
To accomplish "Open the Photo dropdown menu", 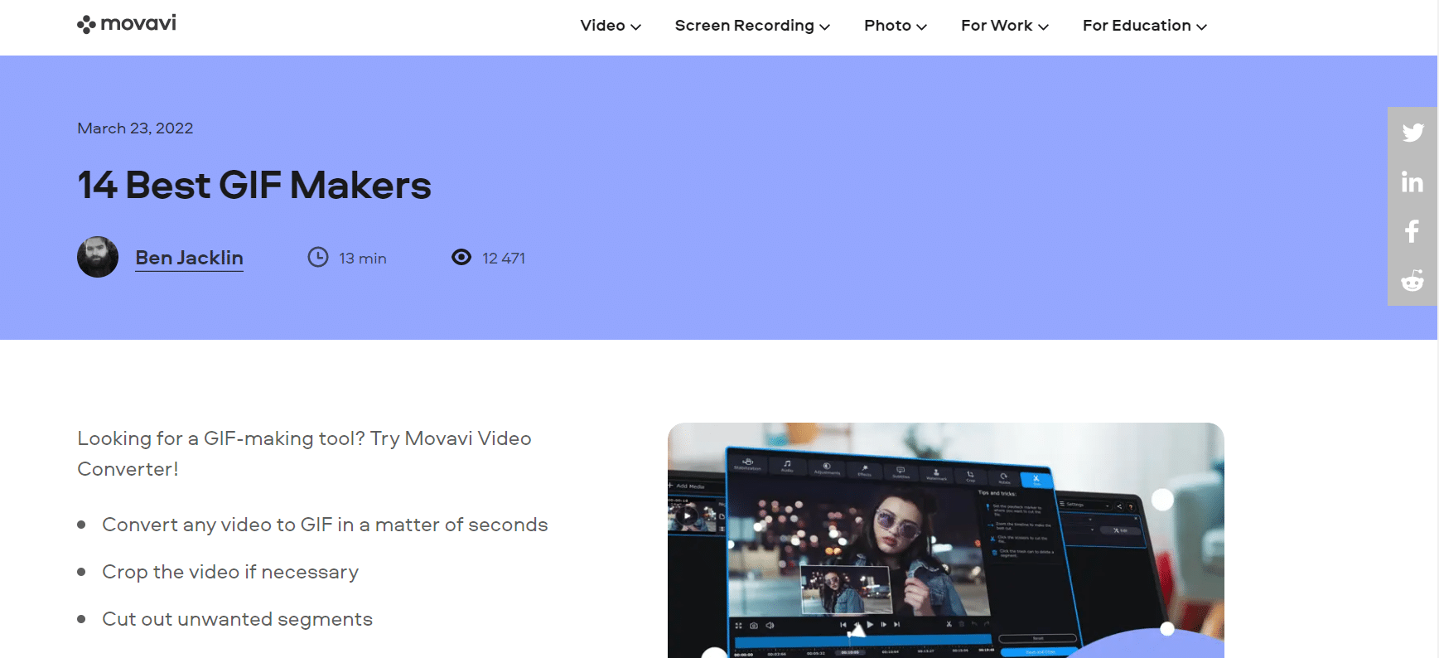I will (x=896, y=26).
